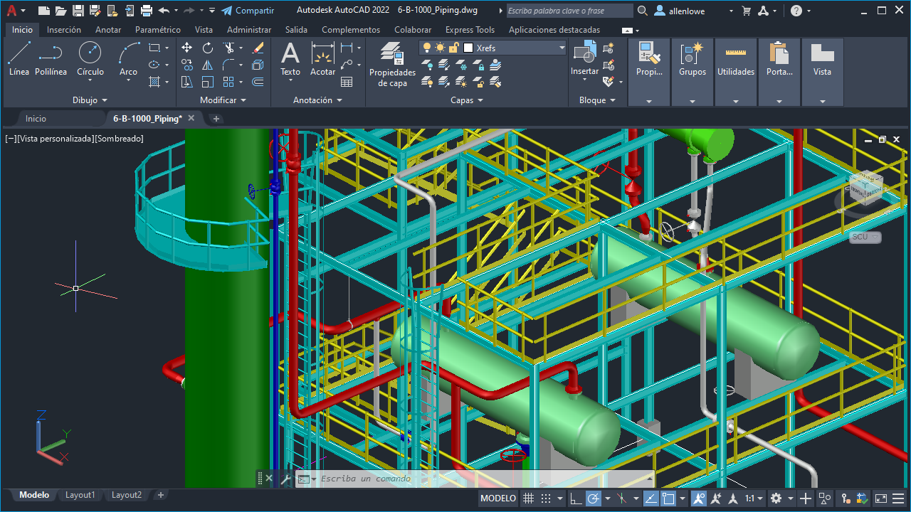Click the Move (Desplazar) tool icon
The width and height of the screenshot is (911, 512).
[186, 48]
